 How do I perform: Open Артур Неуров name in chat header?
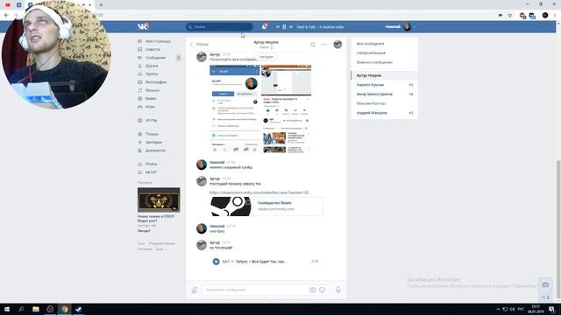point(266,42)
